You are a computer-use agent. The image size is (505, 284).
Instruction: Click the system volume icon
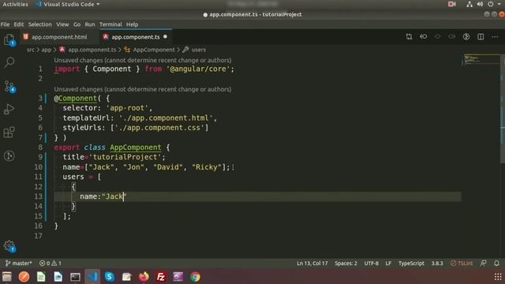(480, 4)
